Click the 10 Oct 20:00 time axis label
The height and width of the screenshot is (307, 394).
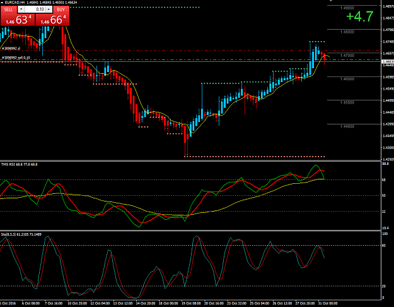[77, 303]
